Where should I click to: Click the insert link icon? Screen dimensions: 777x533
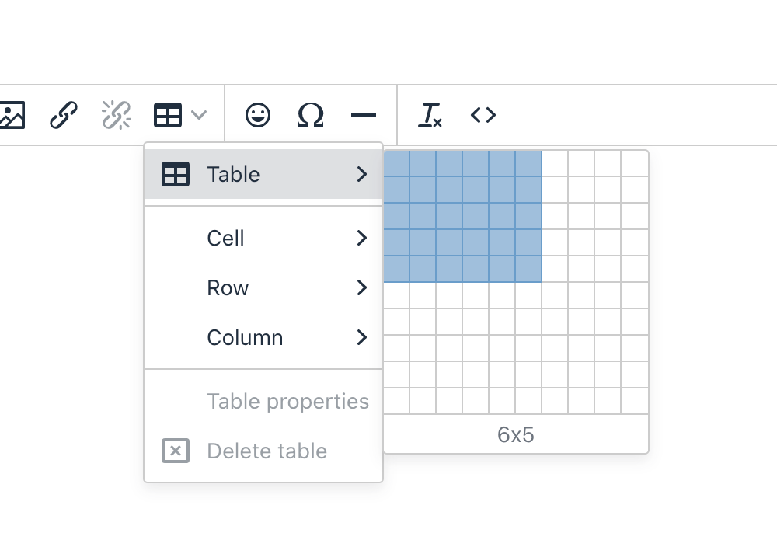64,116
